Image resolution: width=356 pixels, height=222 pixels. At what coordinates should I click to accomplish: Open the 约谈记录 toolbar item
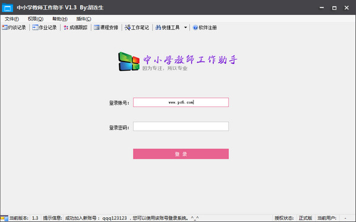coord(14,28)
